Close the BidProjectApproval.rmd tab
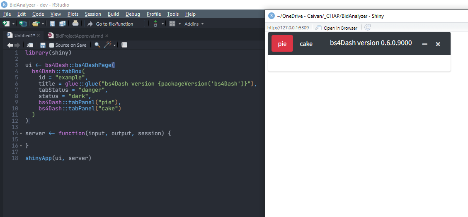Image resolution: width=468 pixels, height=217 pixels. click(107, 36)
